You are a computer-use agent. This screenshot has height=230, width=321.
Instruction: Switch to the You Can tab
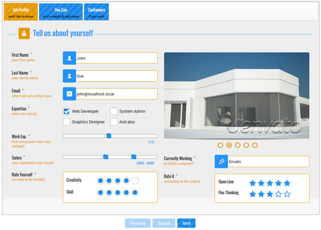click(61, 12)
